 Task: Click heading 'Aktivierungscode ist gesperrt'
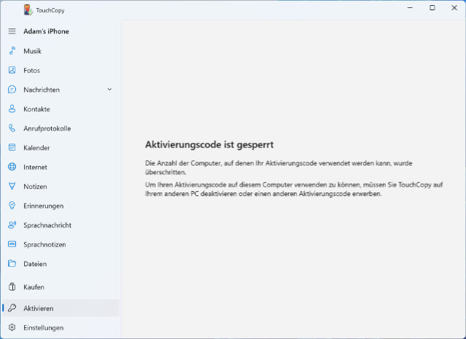209,144
